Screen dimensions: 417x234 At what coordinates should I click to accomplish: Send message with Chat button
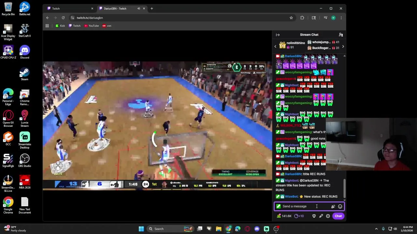pyautogui.click(x=338, y=216)
